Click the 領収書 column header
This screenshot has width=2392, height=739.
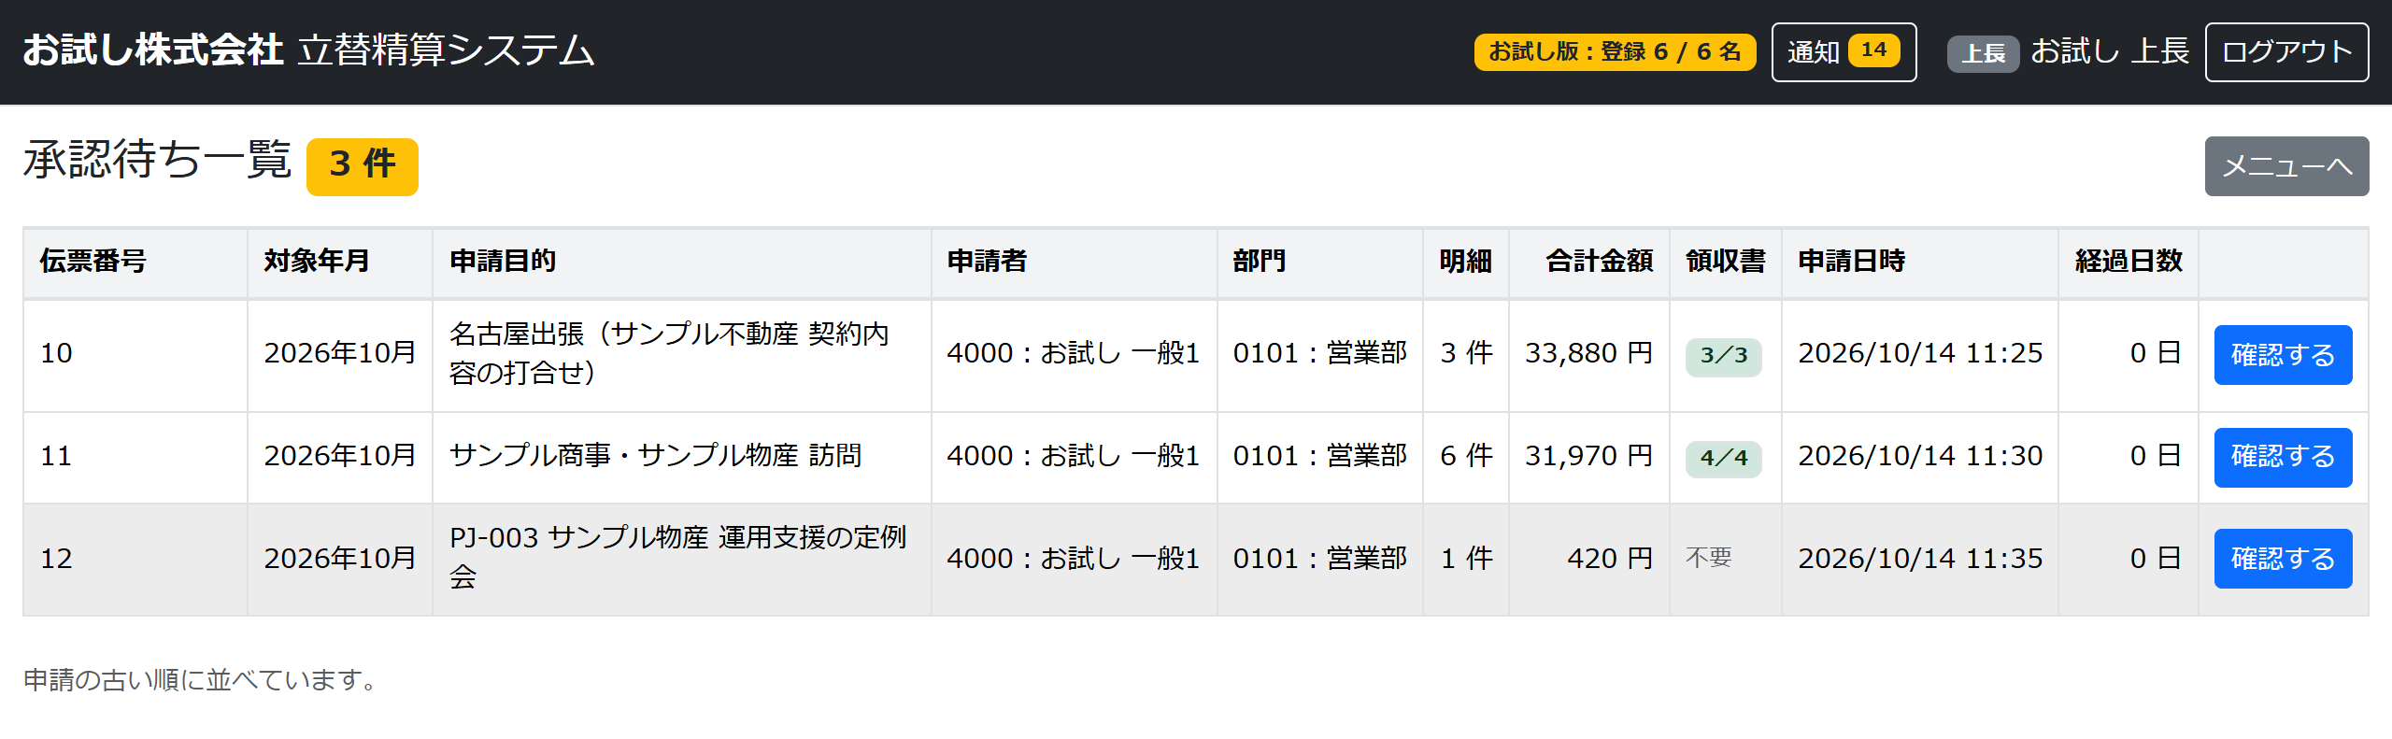[1726, 262]
